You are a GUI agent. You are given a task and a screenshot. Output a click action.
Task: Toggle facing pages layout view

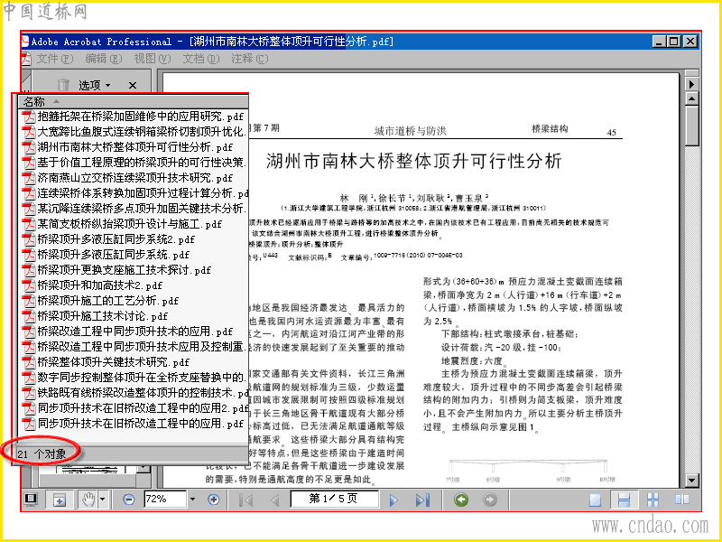click(682, 500)
